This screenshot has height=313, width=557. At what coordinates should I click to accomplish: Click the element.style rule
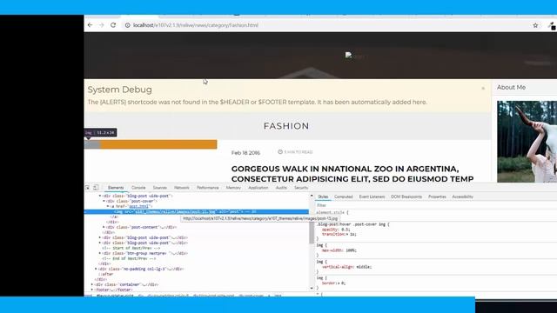pos(332,212)
